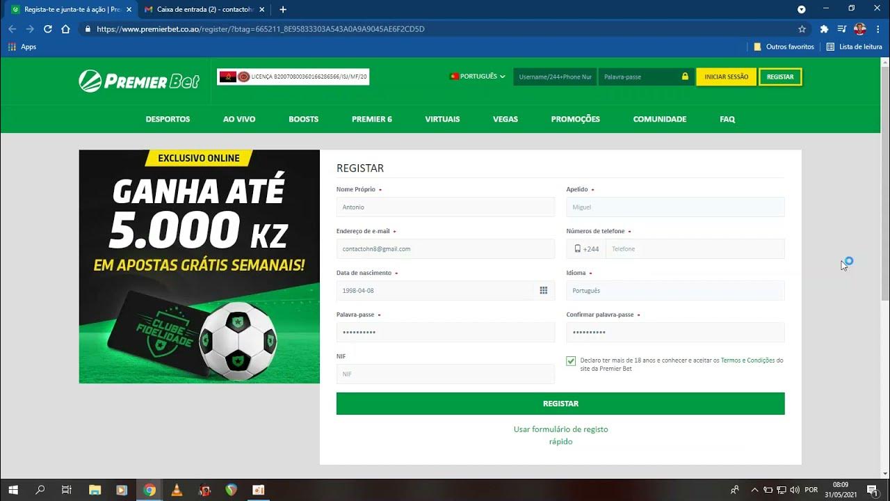Click the Windows Start button
The width and height of the screenshot is (890, 501).
point(13,490)
